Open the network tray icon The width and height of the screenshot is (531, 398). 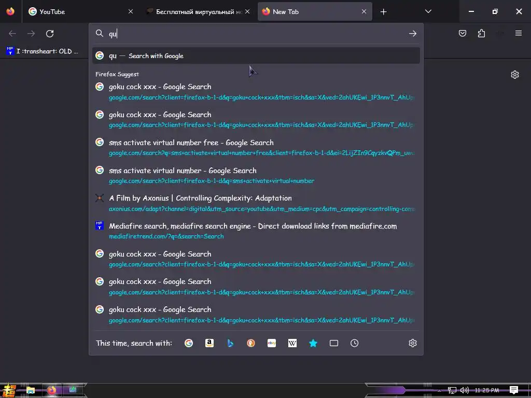[x=452, y=391]
